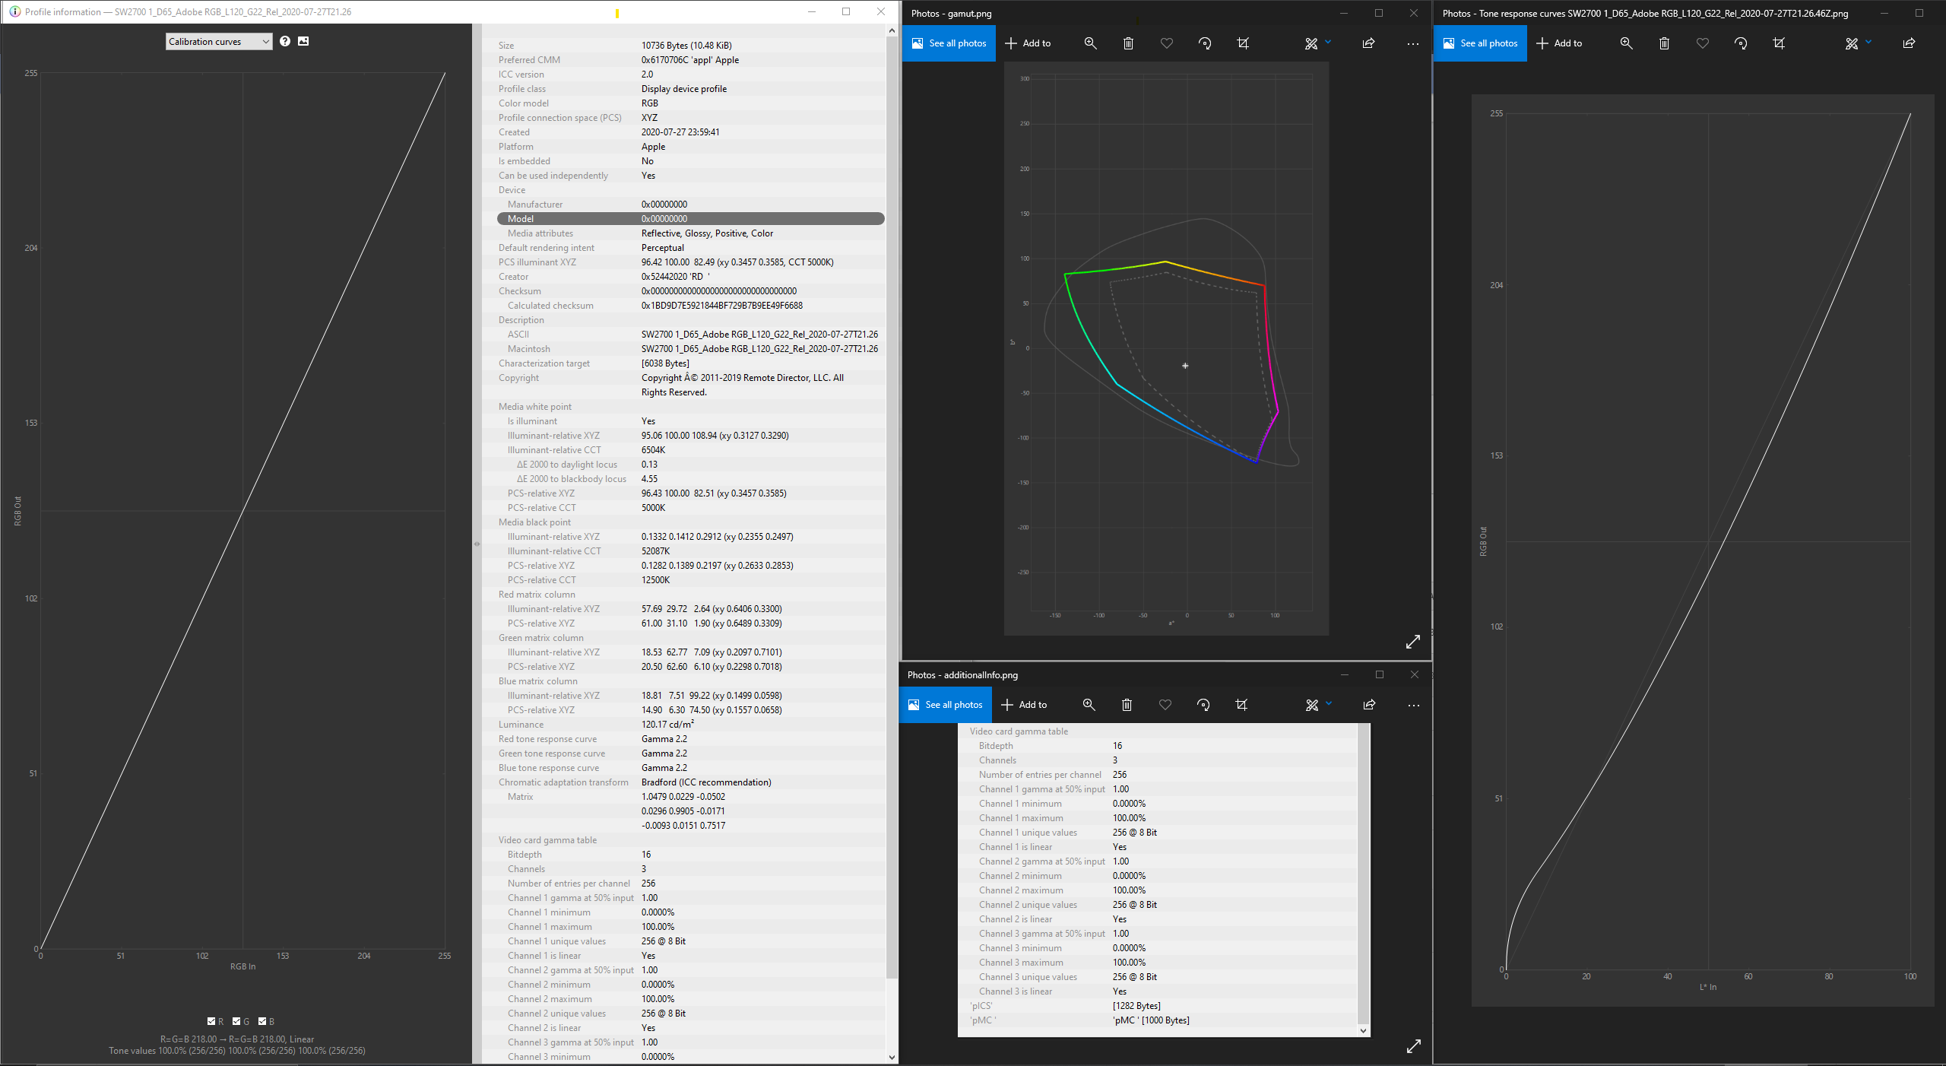The image size is (1946, 1066).
Task: Toggle the G channel checkbox
Action: pos(237,1021)
